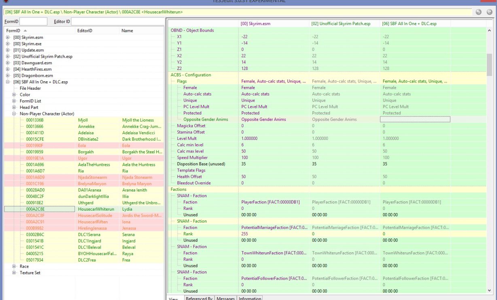497x300 pixels.
Task: Open the Messages tab
Action: (x=226, y=298)
